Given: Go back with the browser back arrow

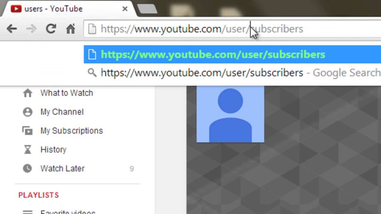Looking at the screenshot, I should pyautogui.click(x=12, y=29).
